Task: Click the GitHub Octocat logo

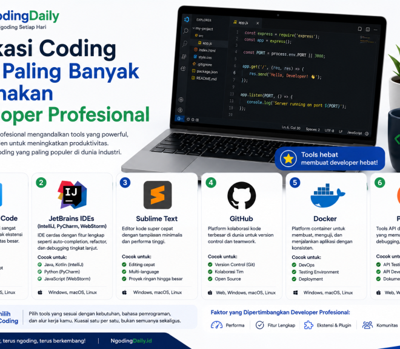Action: click(x=241, y=195)
